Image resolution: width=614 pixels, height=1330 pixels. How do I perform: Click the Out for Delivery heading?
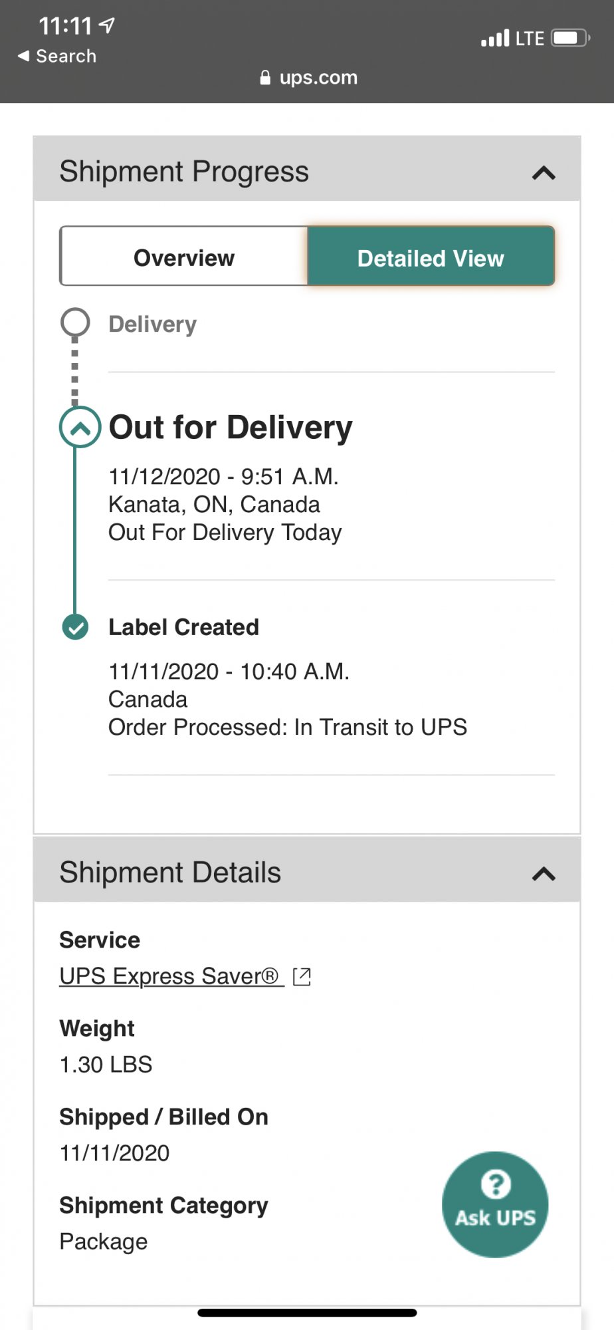click(231, 427)
